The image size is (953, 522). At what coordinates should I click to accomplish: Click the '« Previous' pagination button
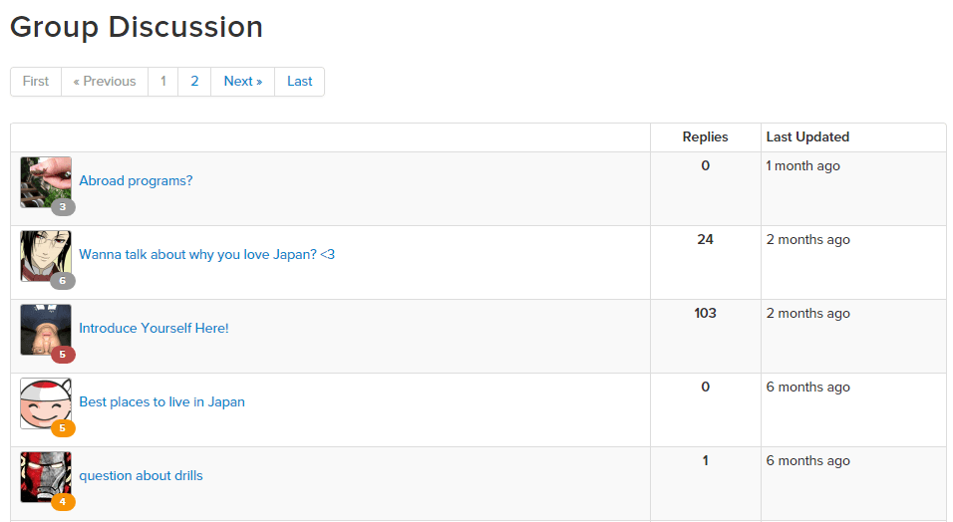[105, 82]
